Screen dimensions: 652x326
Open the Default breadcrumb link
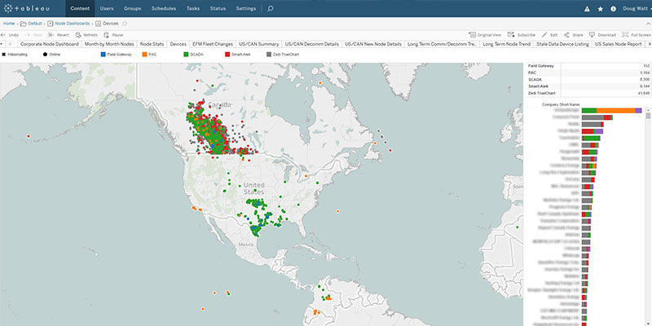tap(35, 24)
